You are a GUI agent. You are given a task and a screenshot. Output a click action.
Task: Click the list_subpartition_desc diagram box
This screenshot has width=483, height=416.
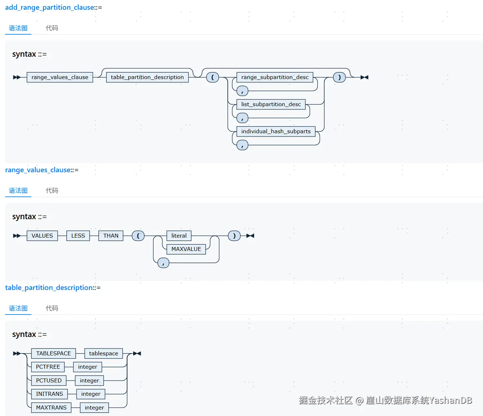click(x=271, y=104)
